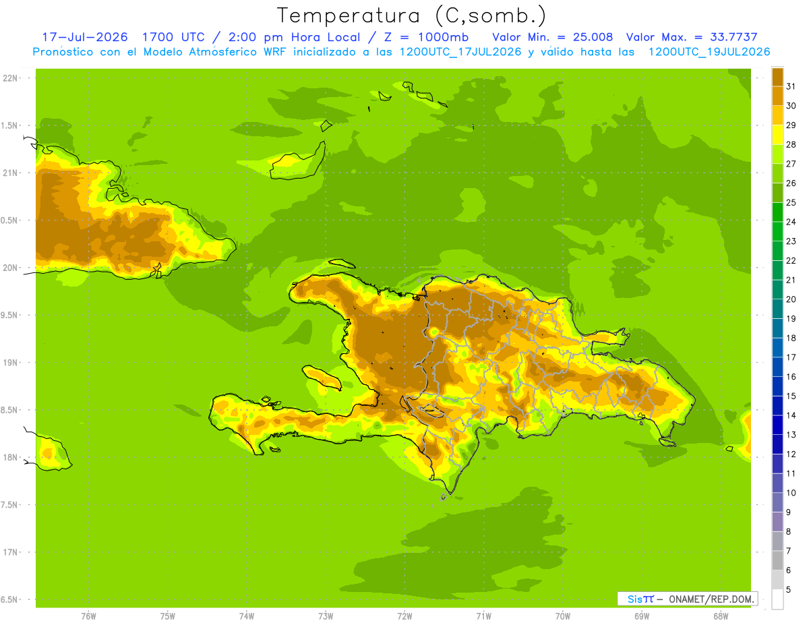The image size is (809, 625).
Task: Click the blue legend swatch between 15 and 16
Action: point(777,386)
